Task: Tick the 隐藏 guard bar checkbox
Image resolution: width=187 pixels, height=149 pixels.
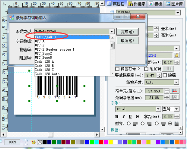Action: (x=165, y=75)
